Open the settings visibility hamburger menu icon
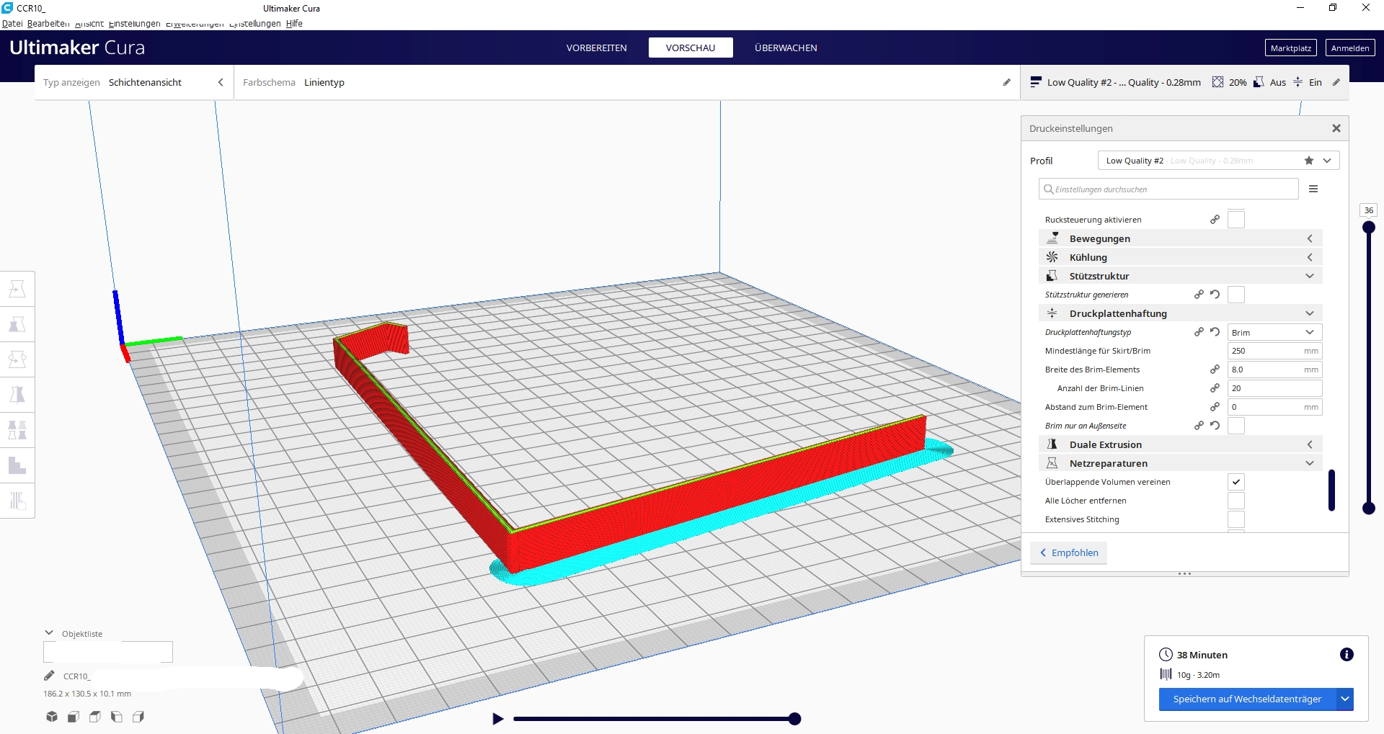1384x734 pixels. tap(1313, 189)
